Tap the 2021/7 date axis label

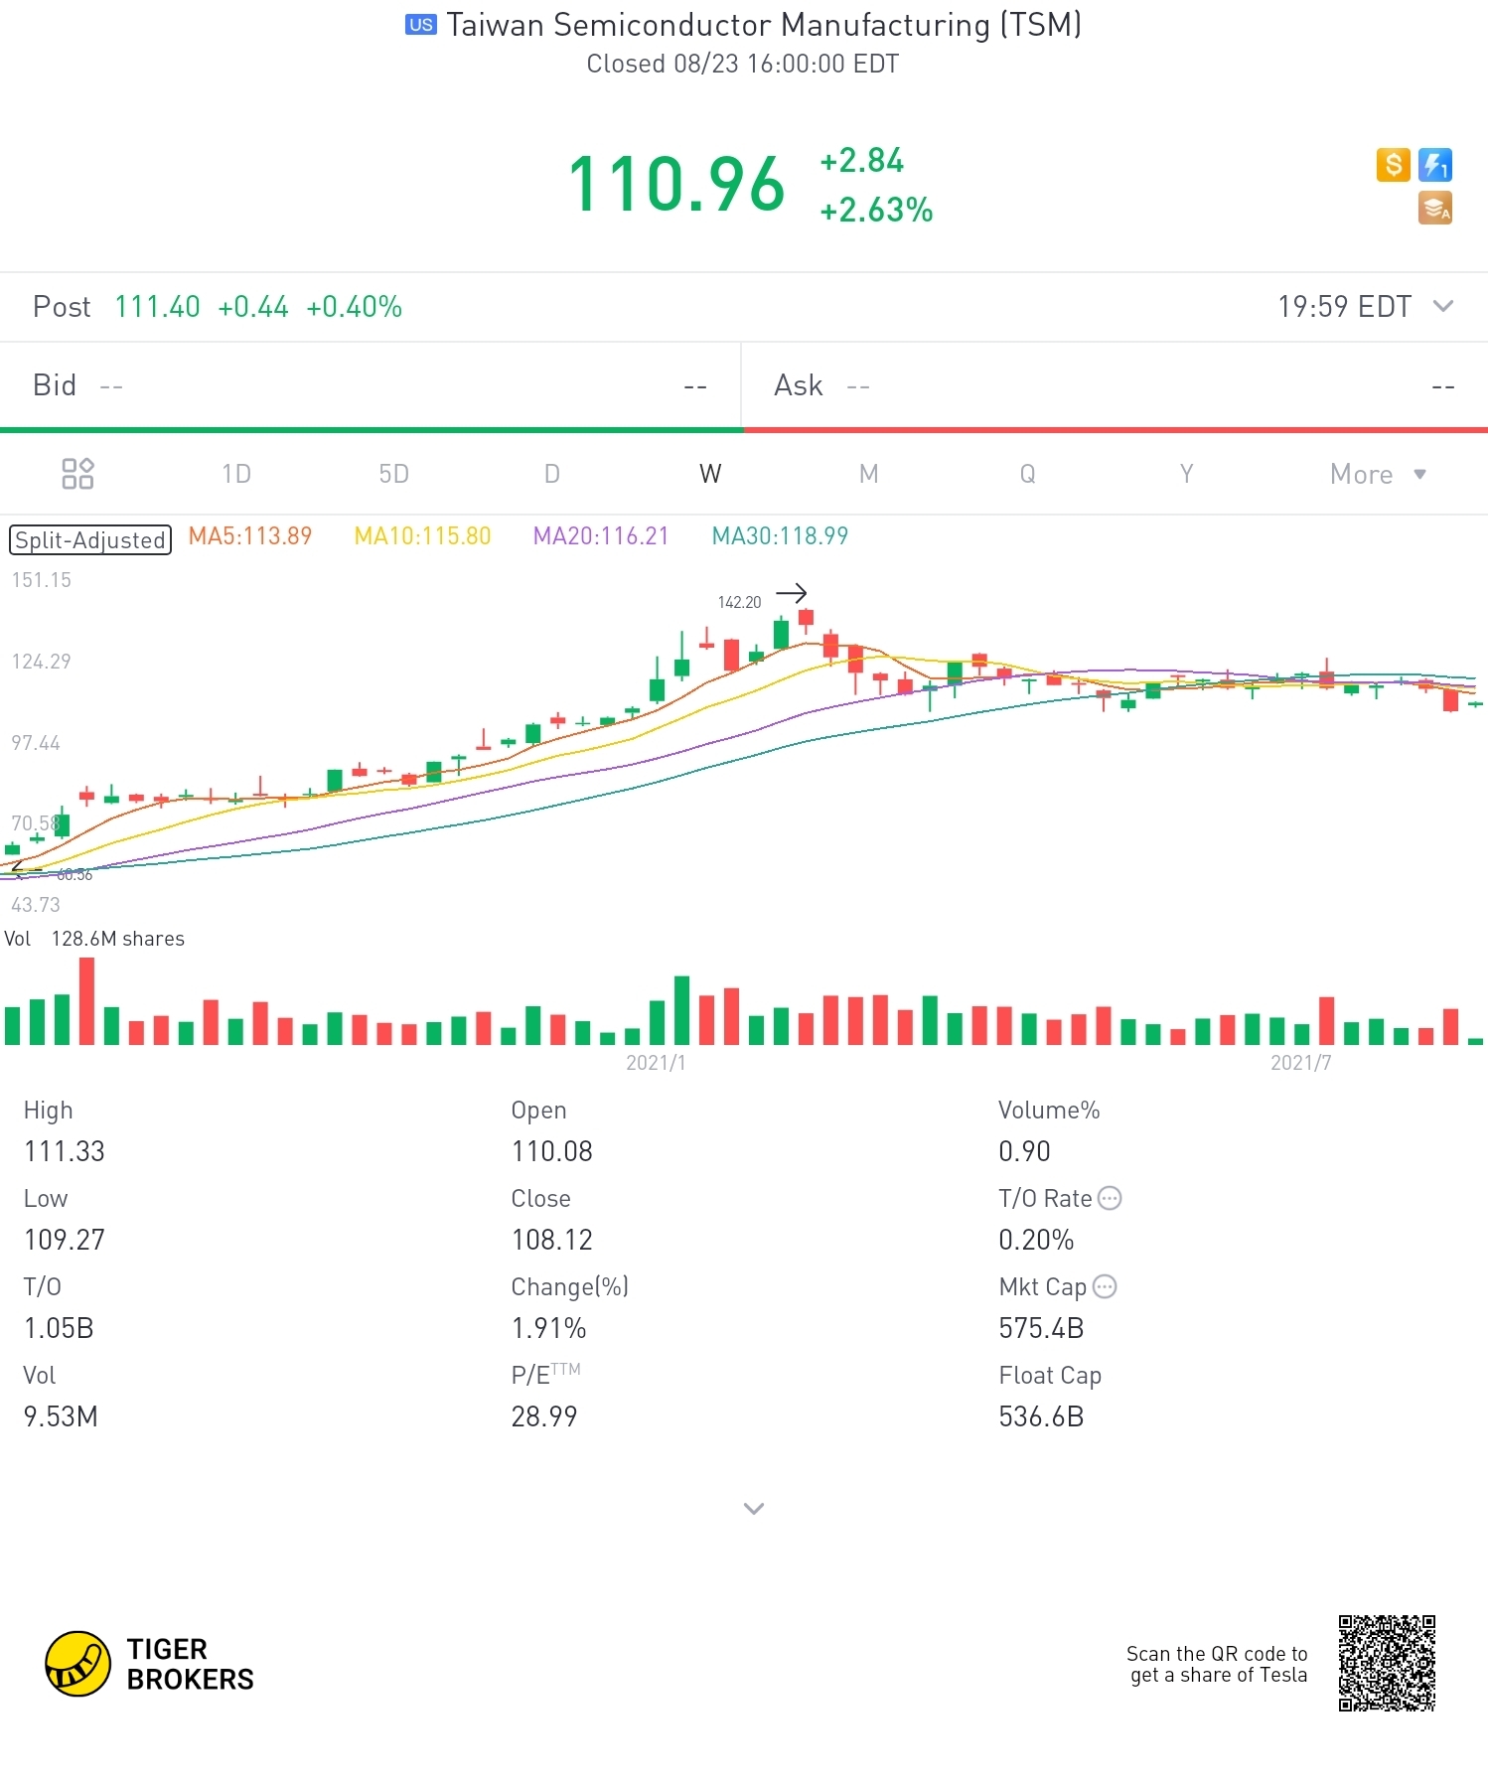[x=1301, y=1063]
